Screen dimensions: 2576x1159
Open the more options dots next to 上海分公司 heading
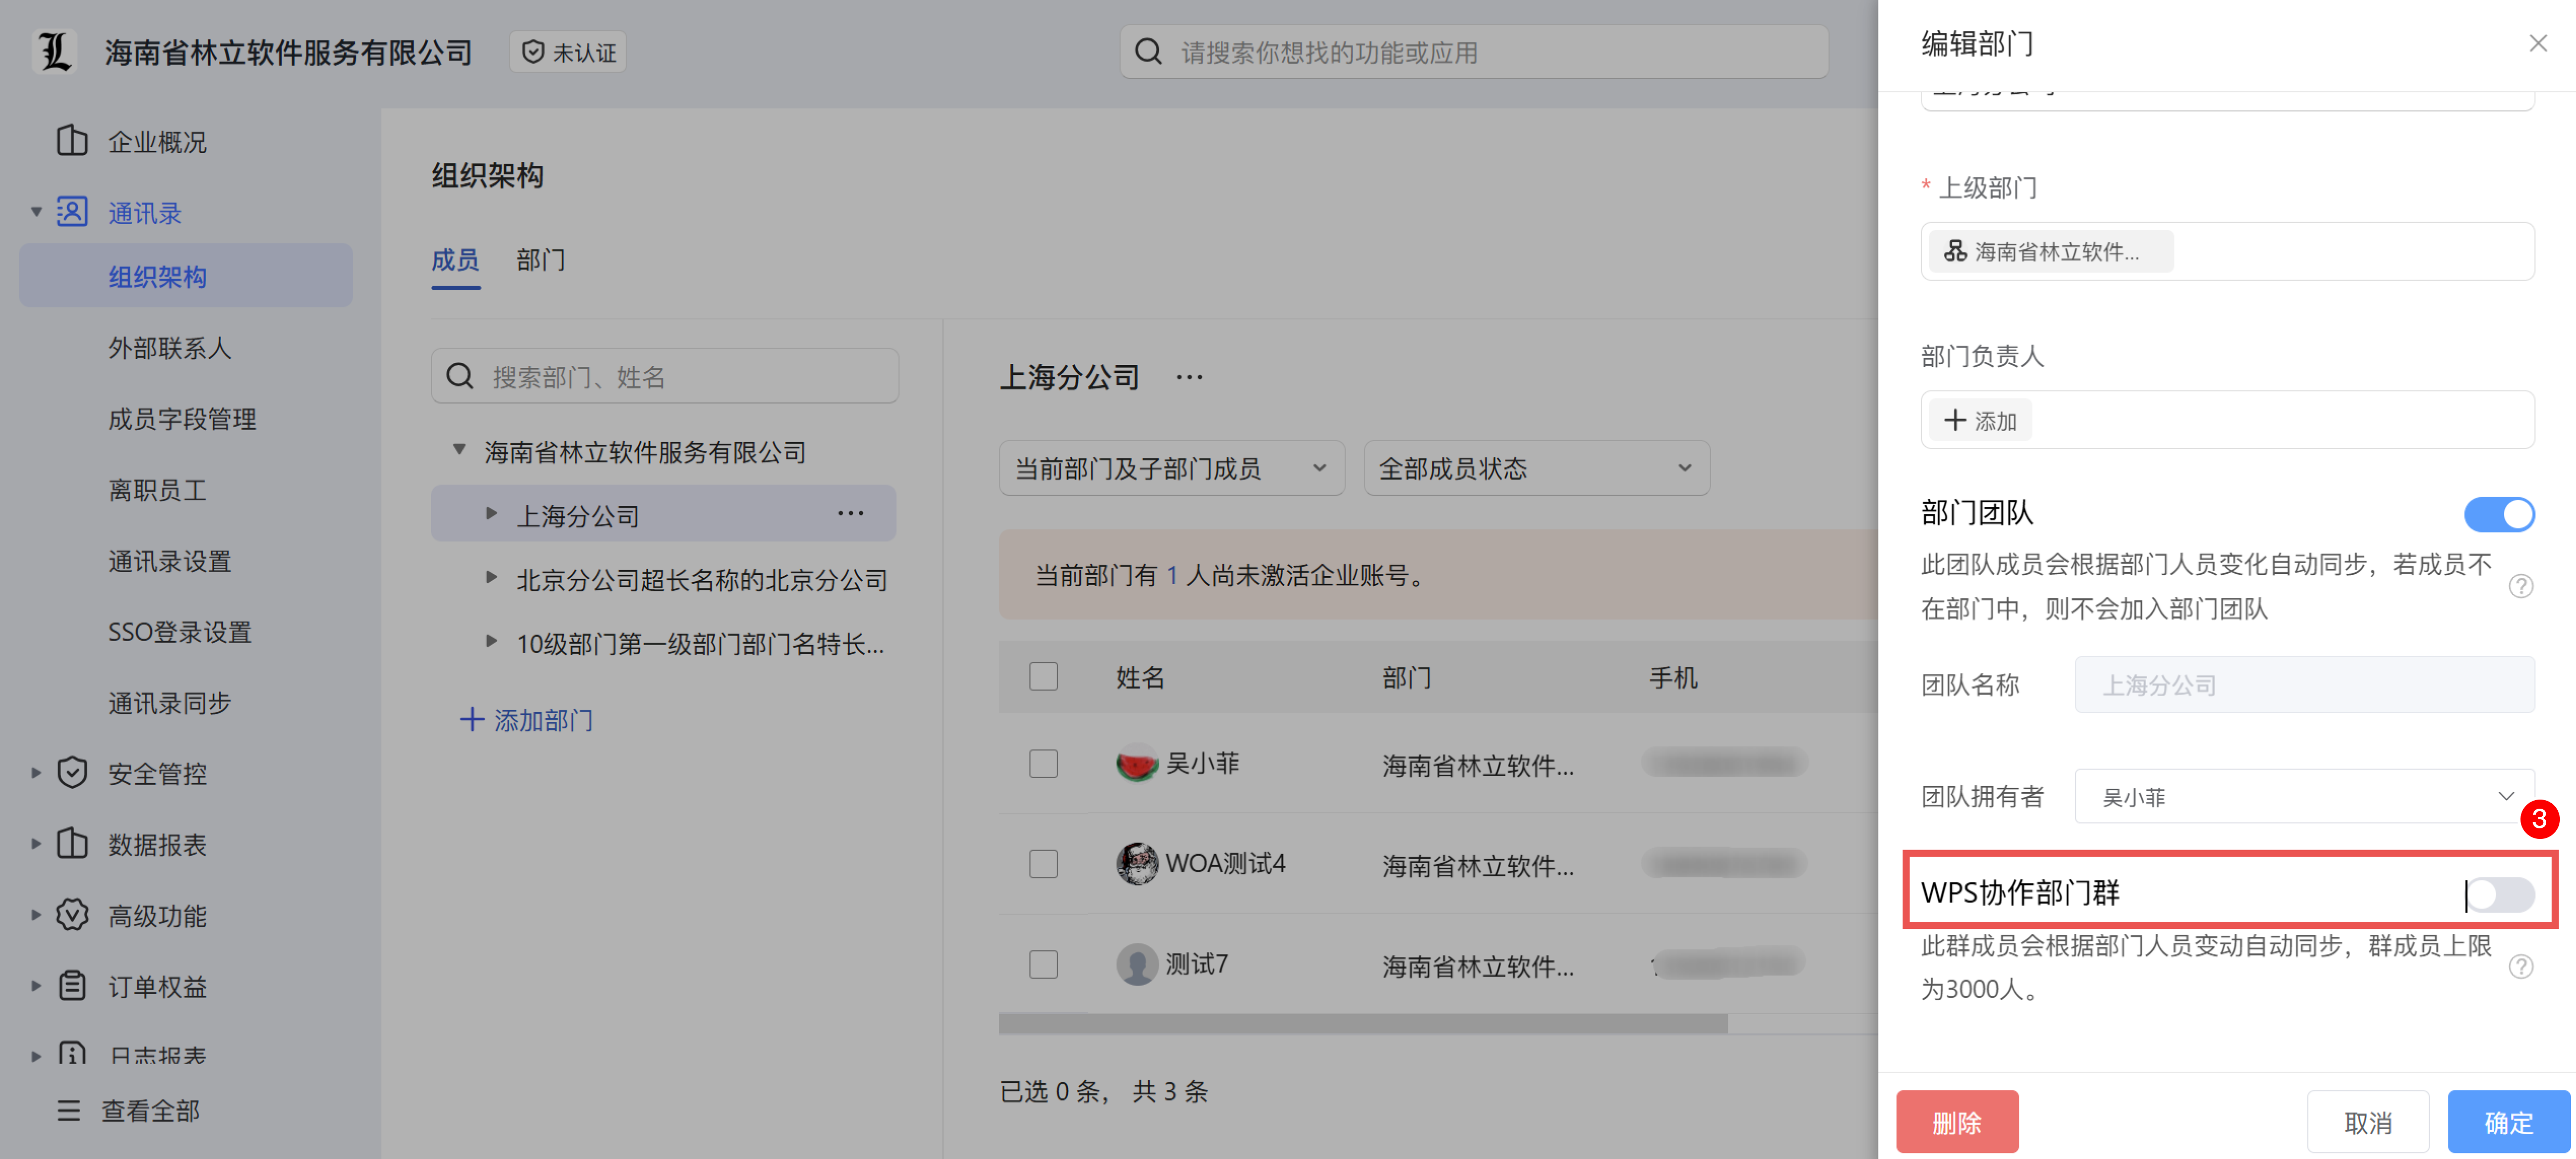pos(1189,377)
